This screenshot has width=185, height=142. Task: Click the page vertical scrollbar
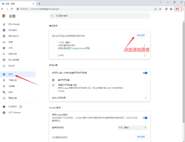pyautogui.click(x=183, y=72)
